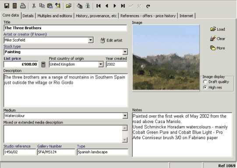Click the Image display group label
Image resolution: width=237 pixels, height=168 pixels.
214,77
